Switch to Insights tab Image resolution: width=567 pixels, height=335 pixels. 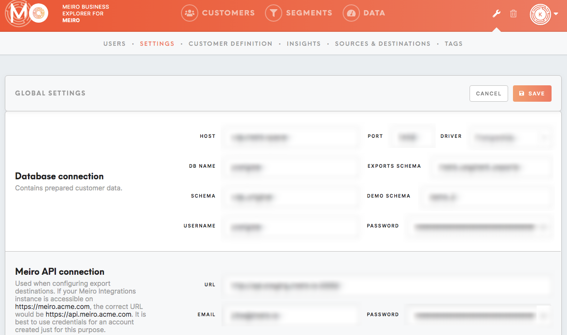(x=304, y=44)
